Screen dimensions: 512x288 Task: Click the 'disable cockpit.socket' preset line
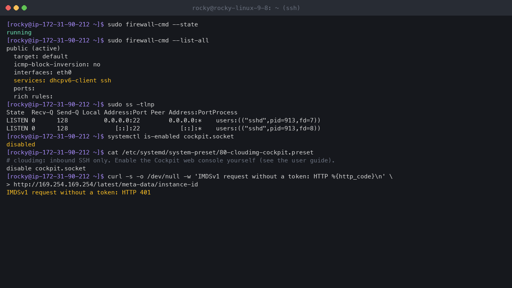46,168
